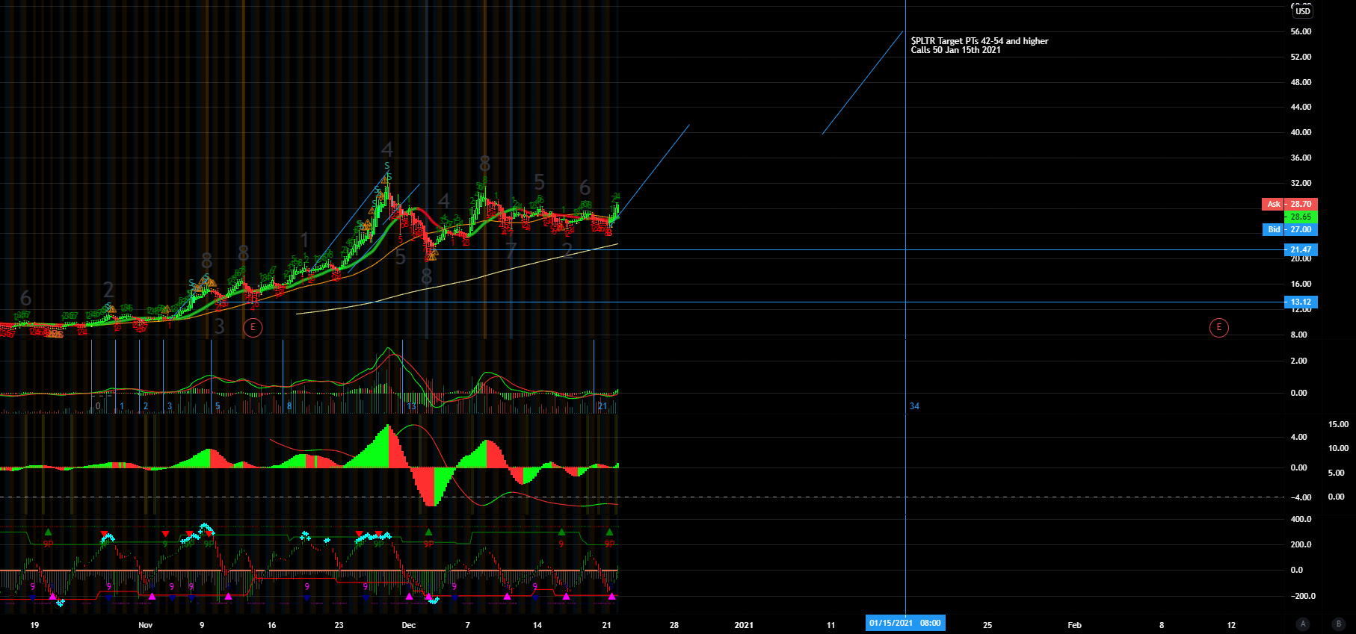Screen dimensions: 1356x634
Task: Click the 400.0 label on bottom indicator scale
Action: pyautogui.click(x=1301, y=519)
